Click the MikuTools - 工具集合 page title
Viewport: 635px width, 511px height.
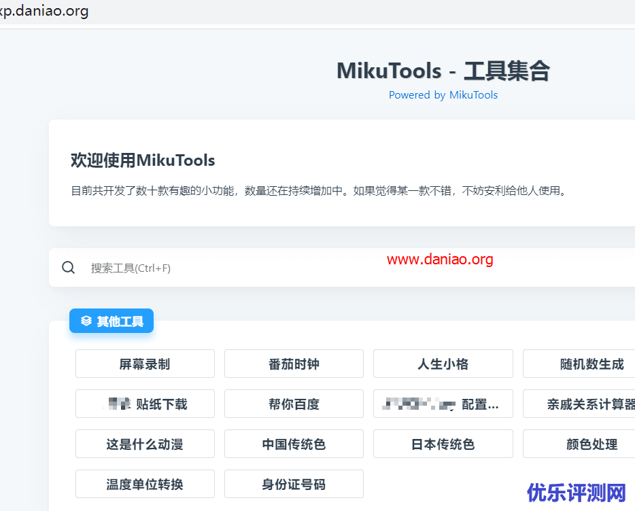point(443,71)
